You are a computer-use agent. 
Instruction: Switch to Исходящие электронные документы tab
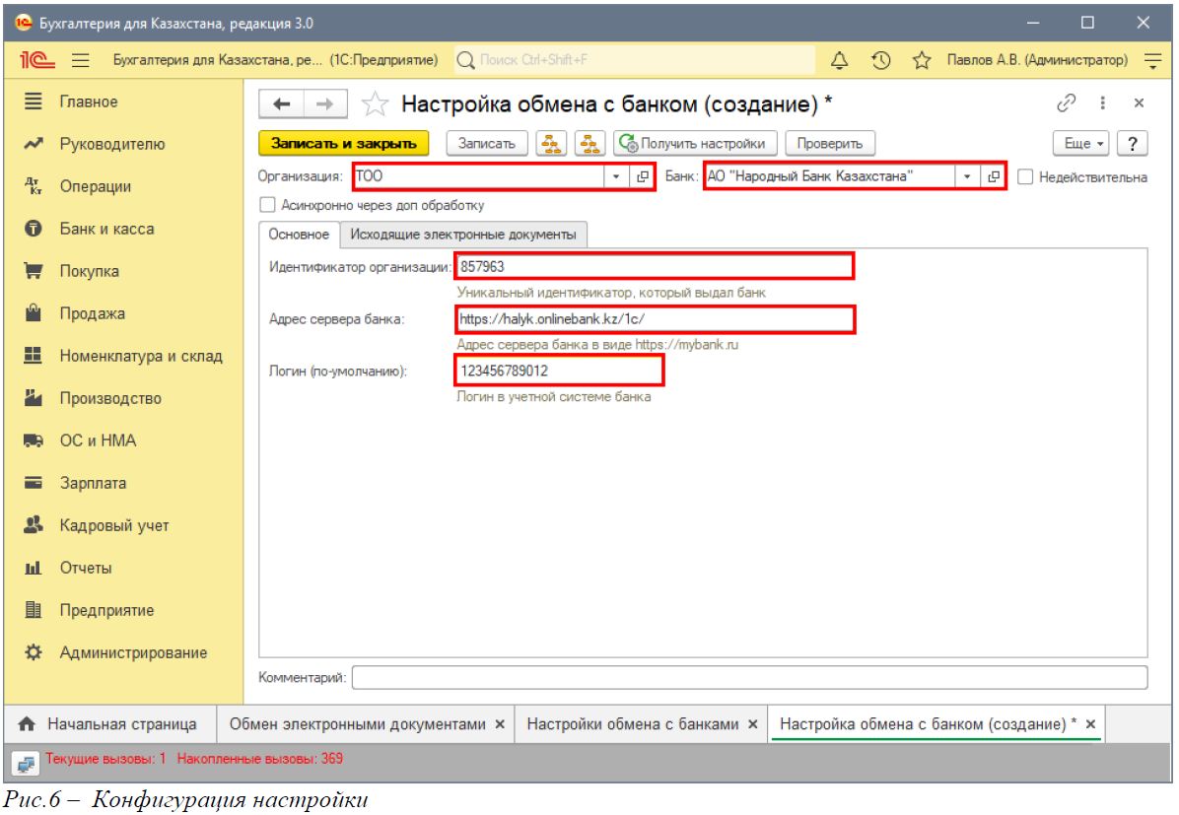(463, 235)
